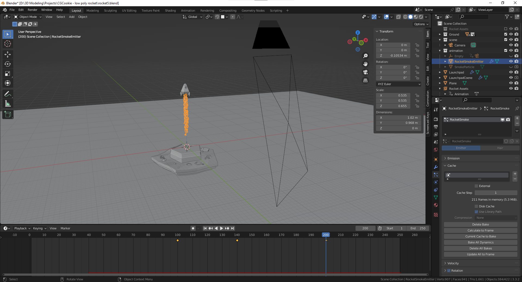Switch to the Shading workspace tab
This screenshot has width=522, height=282.
170,11
